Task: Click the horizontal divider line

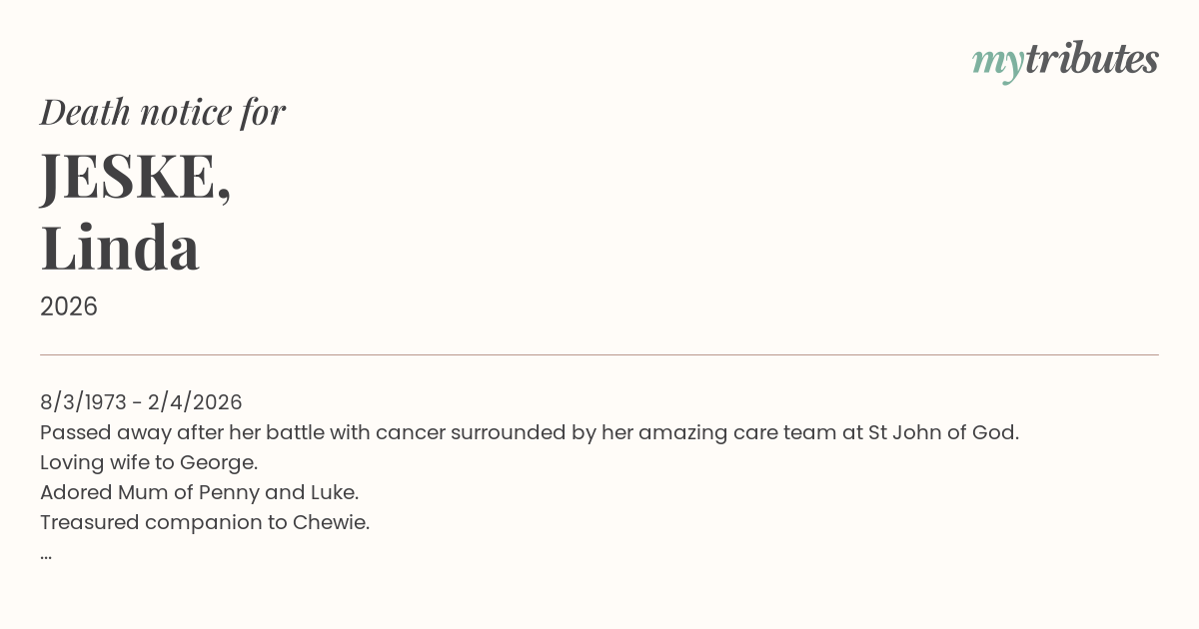Action: tap(599, 354)
